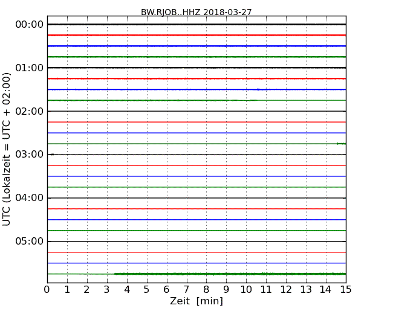Click the noisy green trace at the plot bottom
This screenshot has height=314, width=393.
[x=197, y=274]
